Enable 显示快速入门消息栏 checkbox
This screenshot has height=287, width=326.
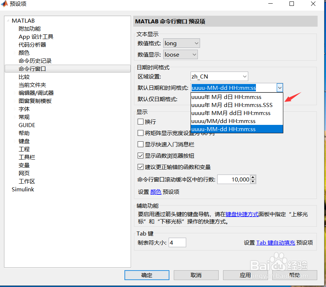point(141,144)
